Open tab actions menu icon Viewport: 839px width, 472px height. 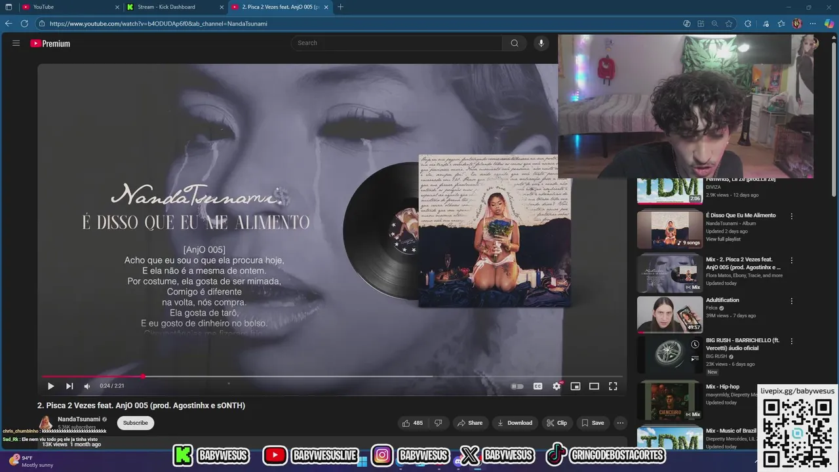coord(9,7)
